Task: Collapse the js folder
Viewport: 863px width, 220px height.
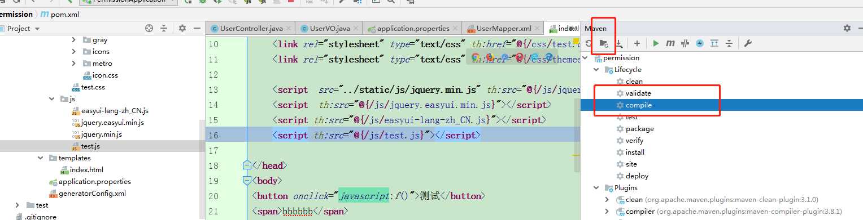Action: click(51, 99)
